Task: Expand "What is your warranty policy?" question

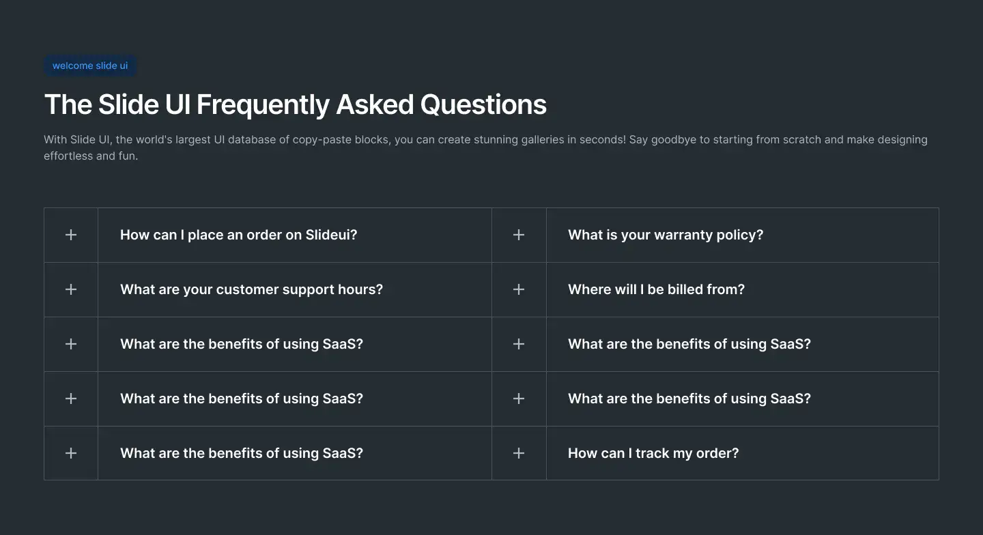Action: coord(666,235)
